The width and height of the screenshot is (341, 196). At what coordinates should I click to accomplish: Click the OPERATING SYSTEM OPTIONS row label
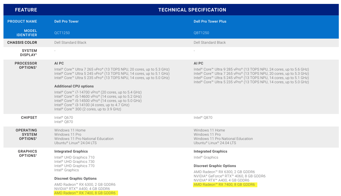pyautogui.click(x=26, y=134)
